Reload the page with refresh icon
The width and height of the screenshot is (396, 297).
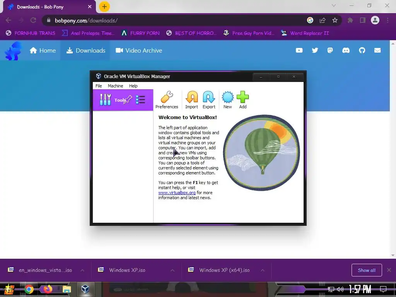click(x=33, y=20)
